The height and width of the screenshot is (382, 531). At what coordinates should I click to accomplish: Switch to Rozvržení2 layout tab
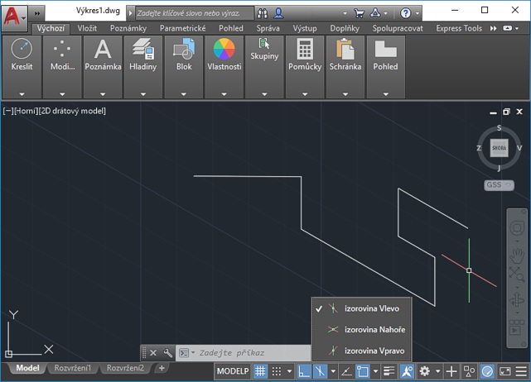[125, 368]
